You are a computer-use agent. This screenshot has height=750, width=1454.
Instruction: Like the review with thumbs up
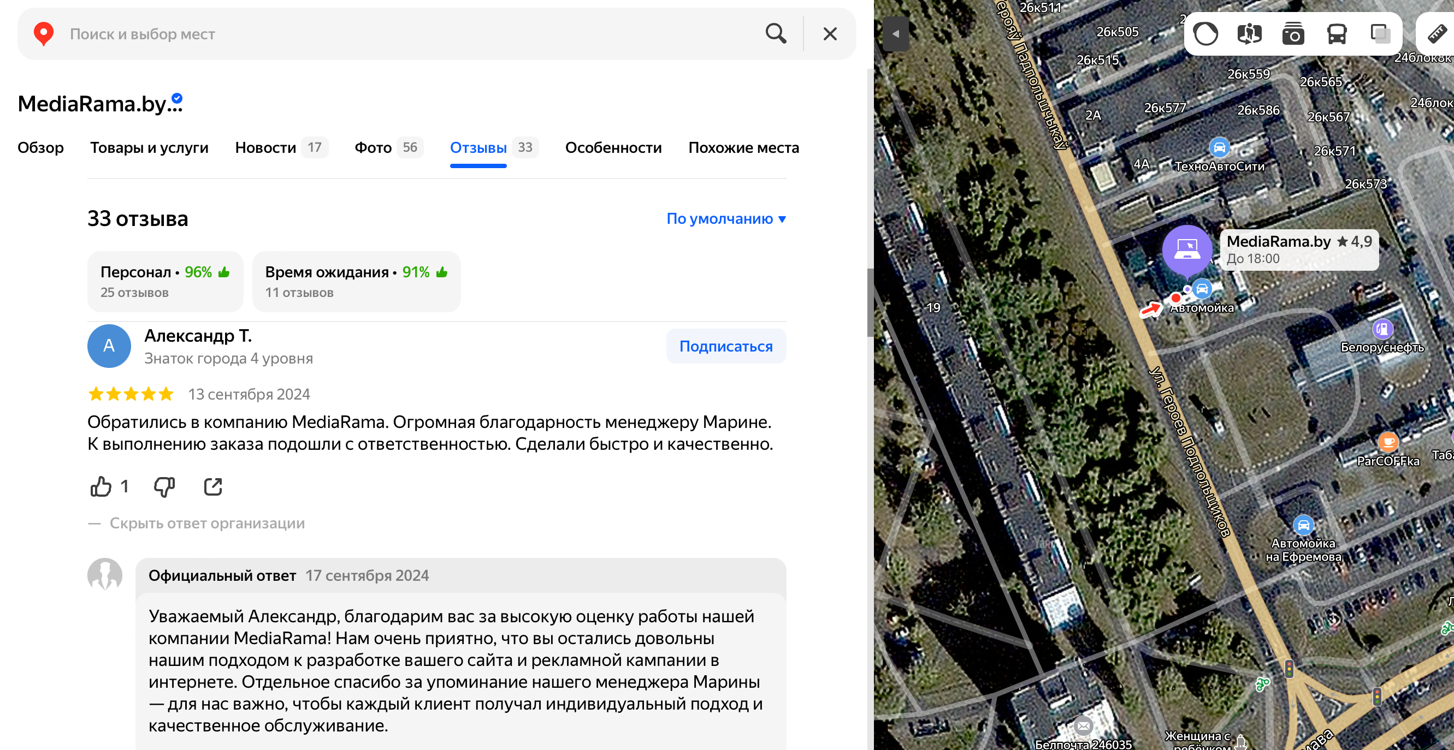pyautogui.click(x=101, y=486)
